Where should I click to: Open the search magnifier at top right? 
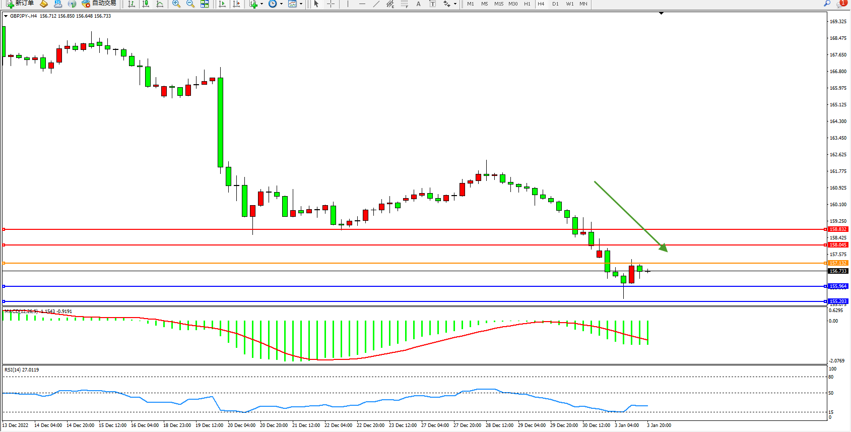[827, 4]
